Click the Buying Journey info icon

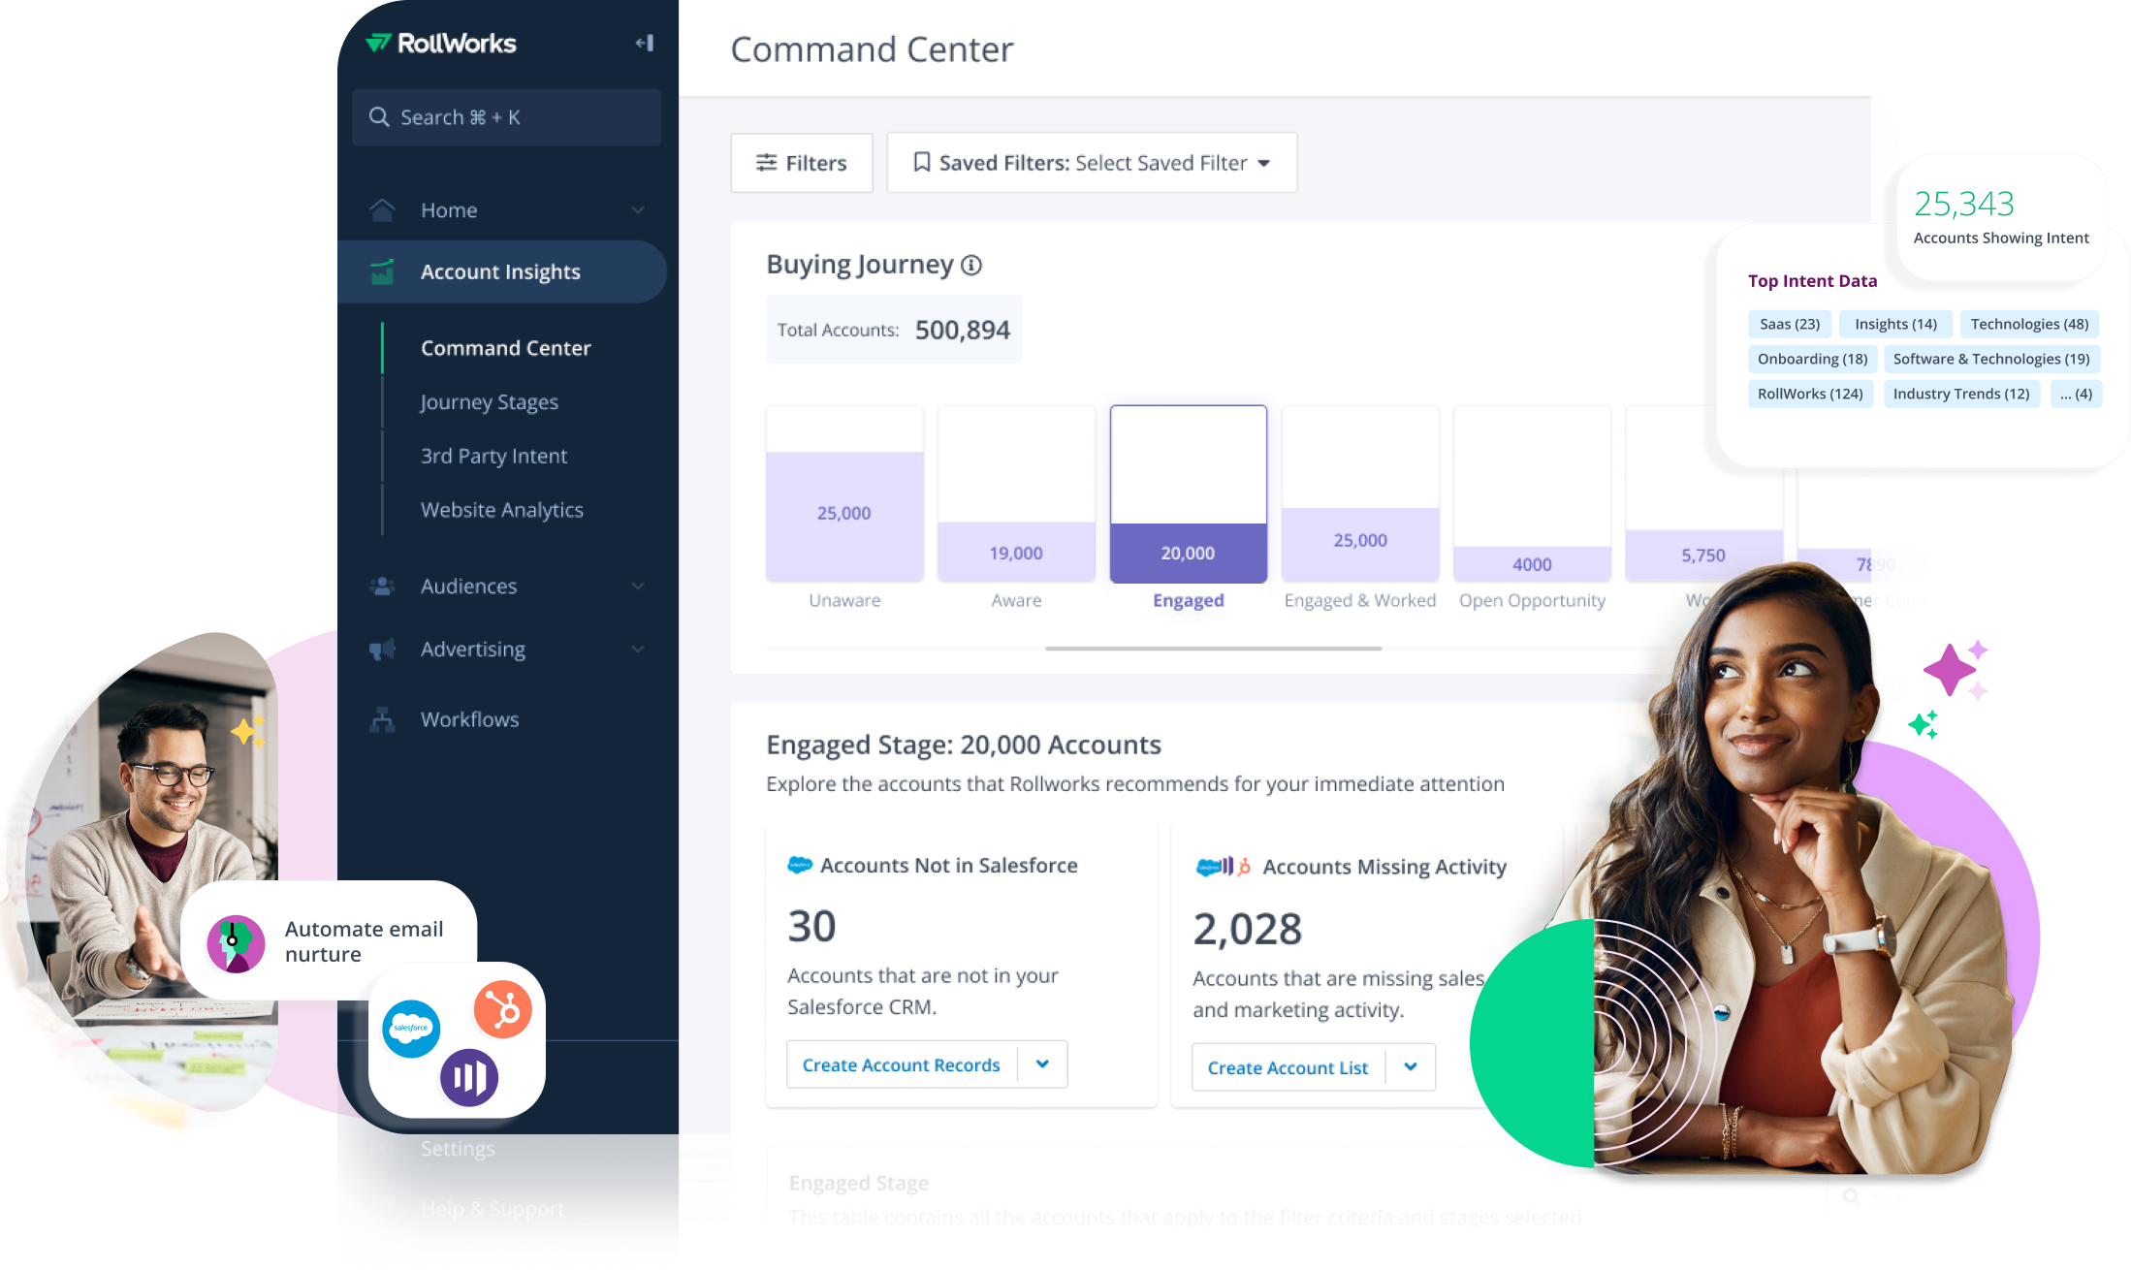pos(972,265)
